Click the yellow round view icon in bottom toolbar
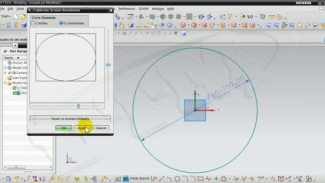325x183 pixels. click(x=77, y=178)
